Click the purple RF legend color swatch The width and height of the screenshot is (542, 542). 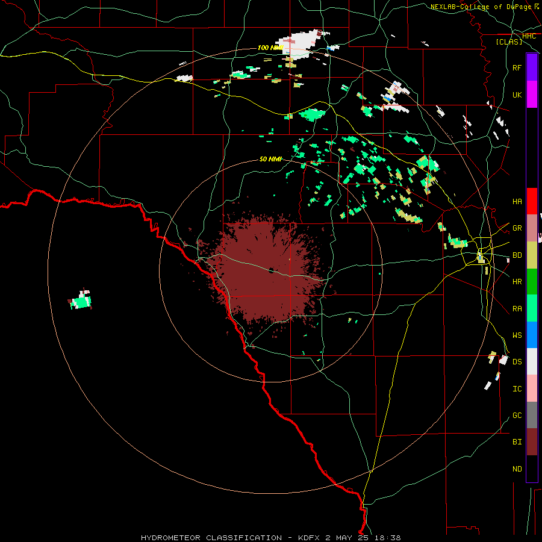coord(532,67)
